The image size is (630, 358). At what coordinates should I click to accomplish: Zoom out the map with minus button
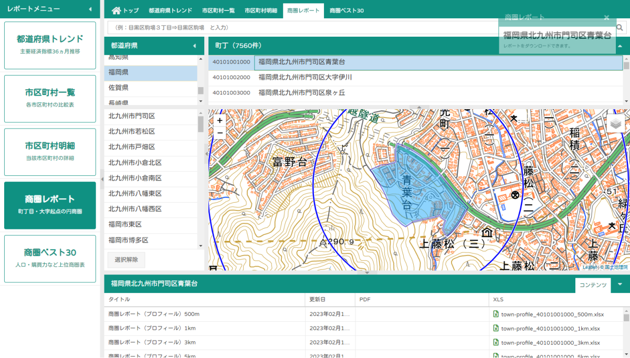tap(219, 133)
